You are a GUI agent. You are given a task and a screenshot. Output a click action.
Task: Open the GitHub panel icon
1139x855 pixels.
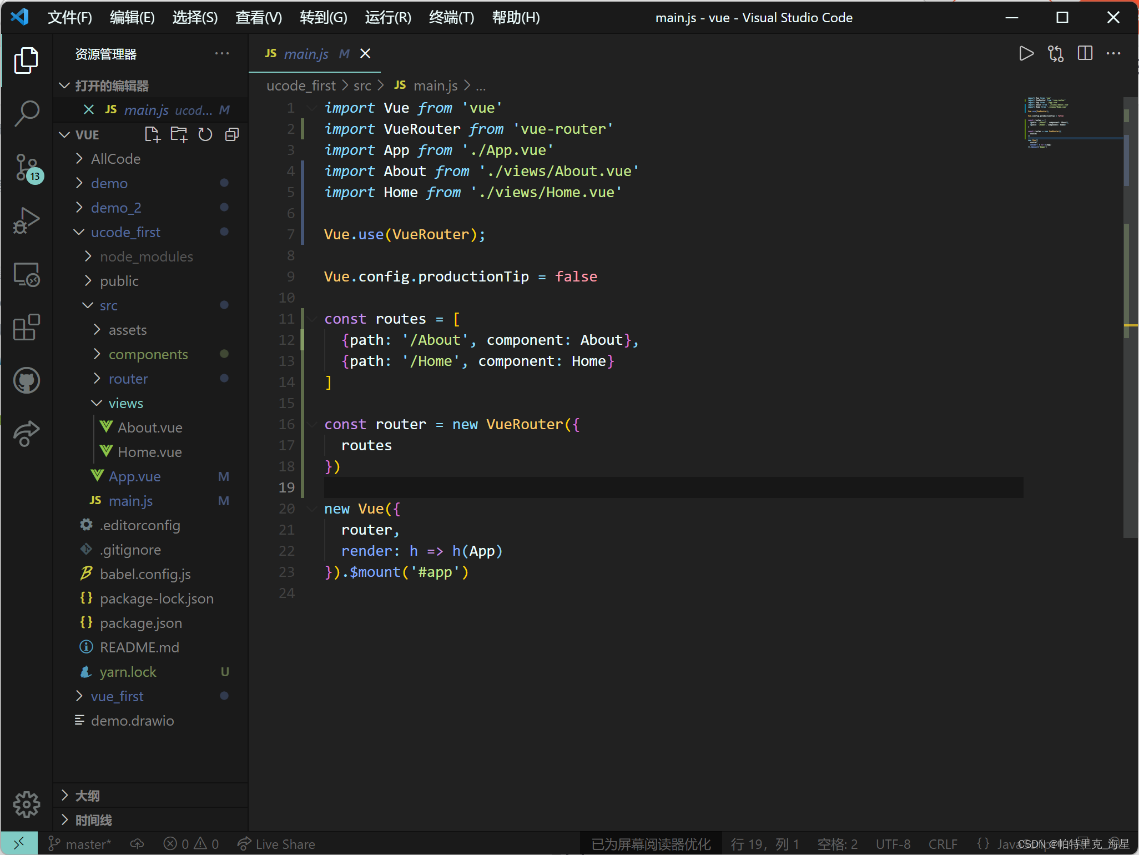pyautogui.click(x=26, y=380)
